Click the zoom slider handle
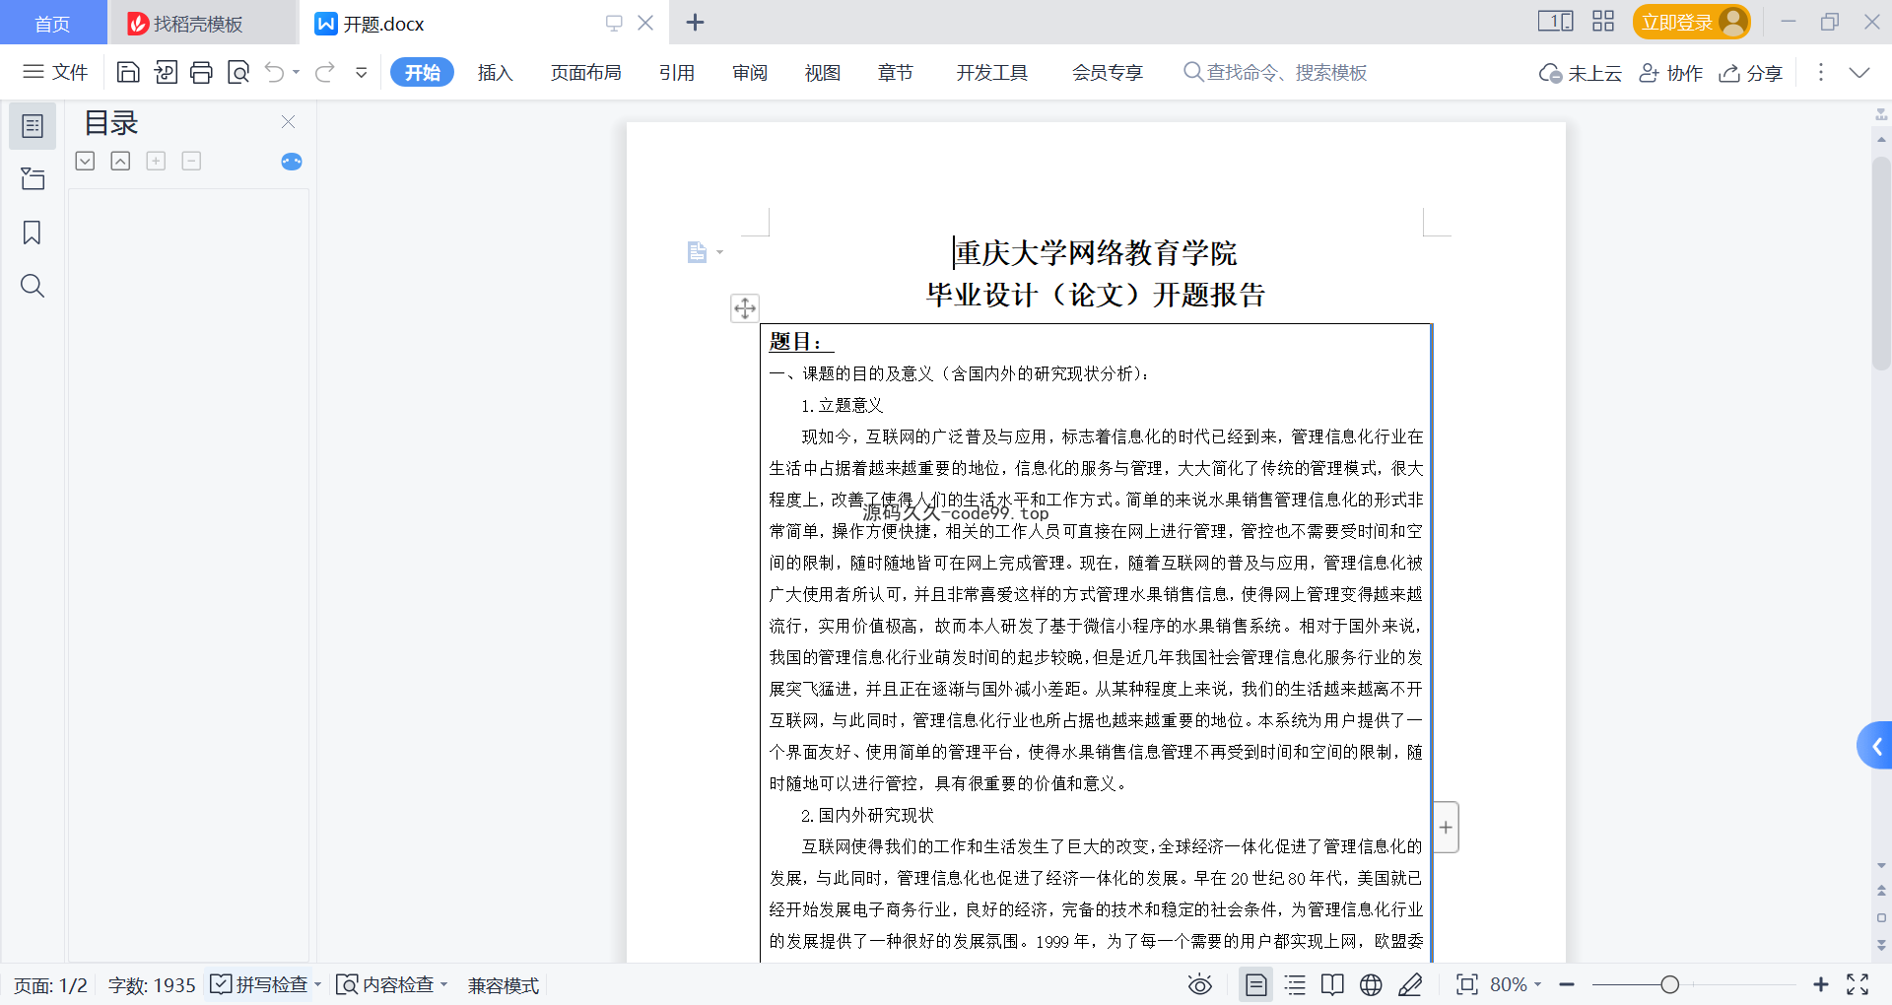This screenshot has width=1892, height=1005. click(1669, 985)
